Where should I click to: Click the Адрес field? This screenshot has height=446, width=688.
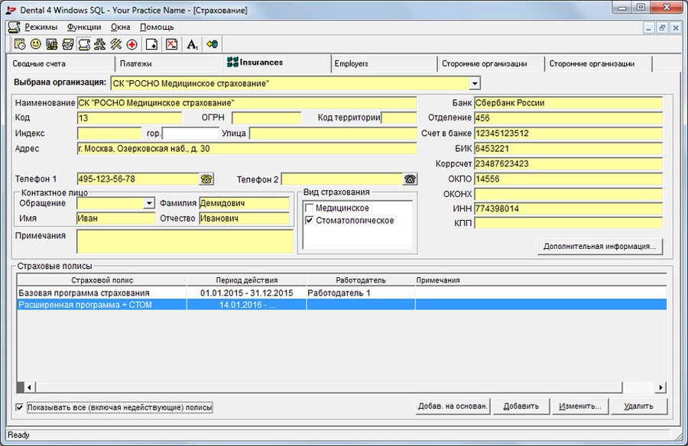[247, 149]
